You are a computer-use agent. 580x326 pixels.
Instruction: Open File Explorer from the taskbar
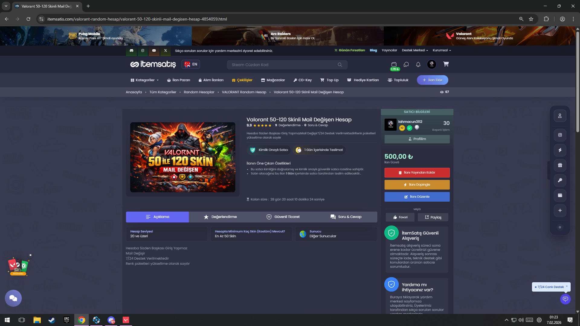coord(37,320)
